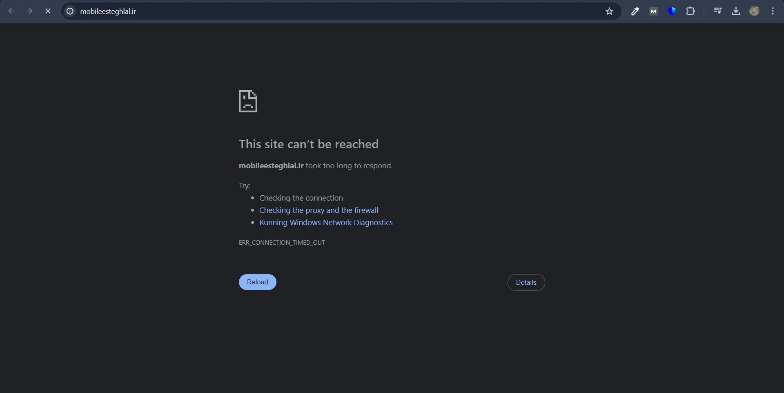Run Windows Network Diagnostics link
The width and height of the screenshot is (784, 393).
[326, 222]
